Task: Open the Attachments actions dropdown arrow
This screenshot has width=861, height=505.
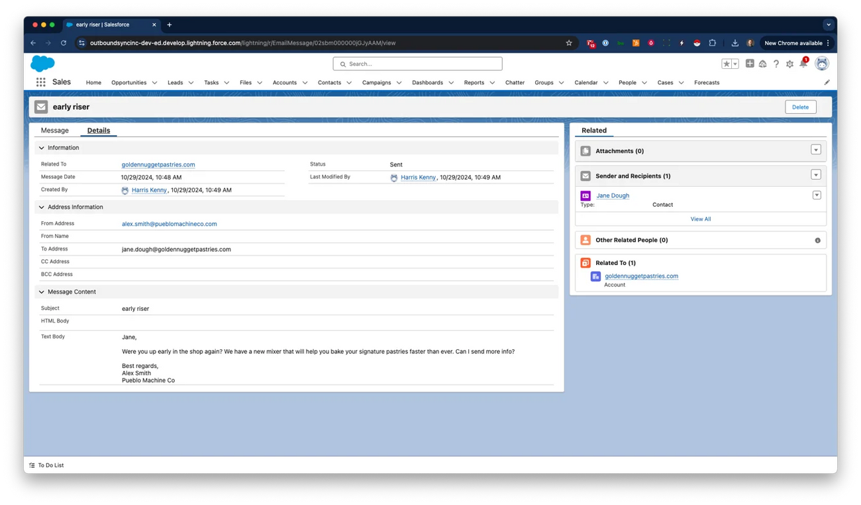Action: point(816,150)
